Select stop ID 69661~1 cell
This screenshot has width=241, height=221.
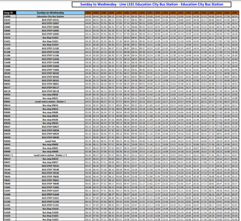[8, 155]
